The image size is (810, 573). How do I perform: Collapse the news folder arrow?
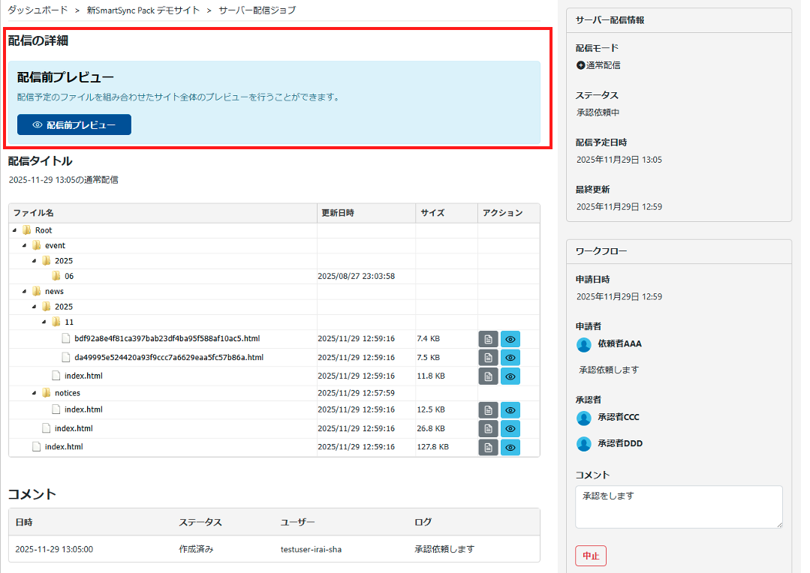(x=25, y=292)
